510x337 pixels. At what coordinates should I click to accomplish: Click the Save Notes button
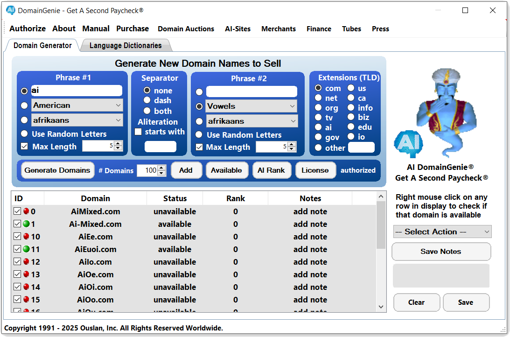[x=441, y=252]
